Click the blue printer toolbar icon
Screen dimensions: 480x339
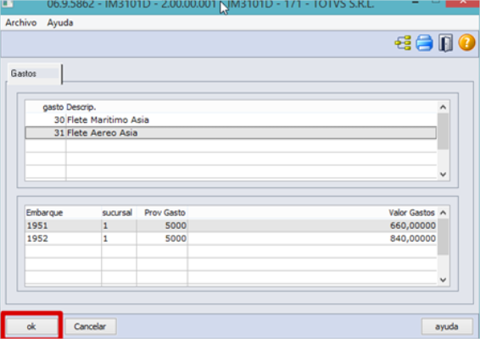(424, 43)
